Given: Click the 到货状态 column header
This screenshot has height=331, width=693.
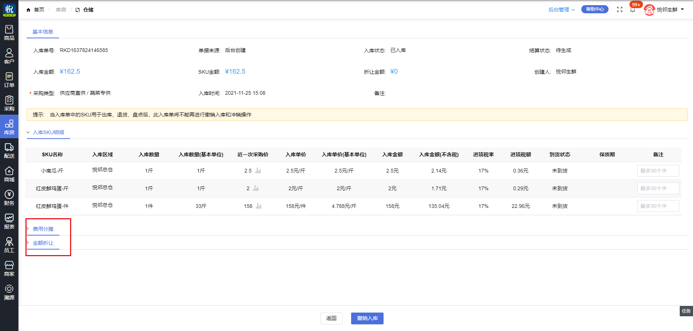Looking at the screenshot, I should tap(559, 154).
